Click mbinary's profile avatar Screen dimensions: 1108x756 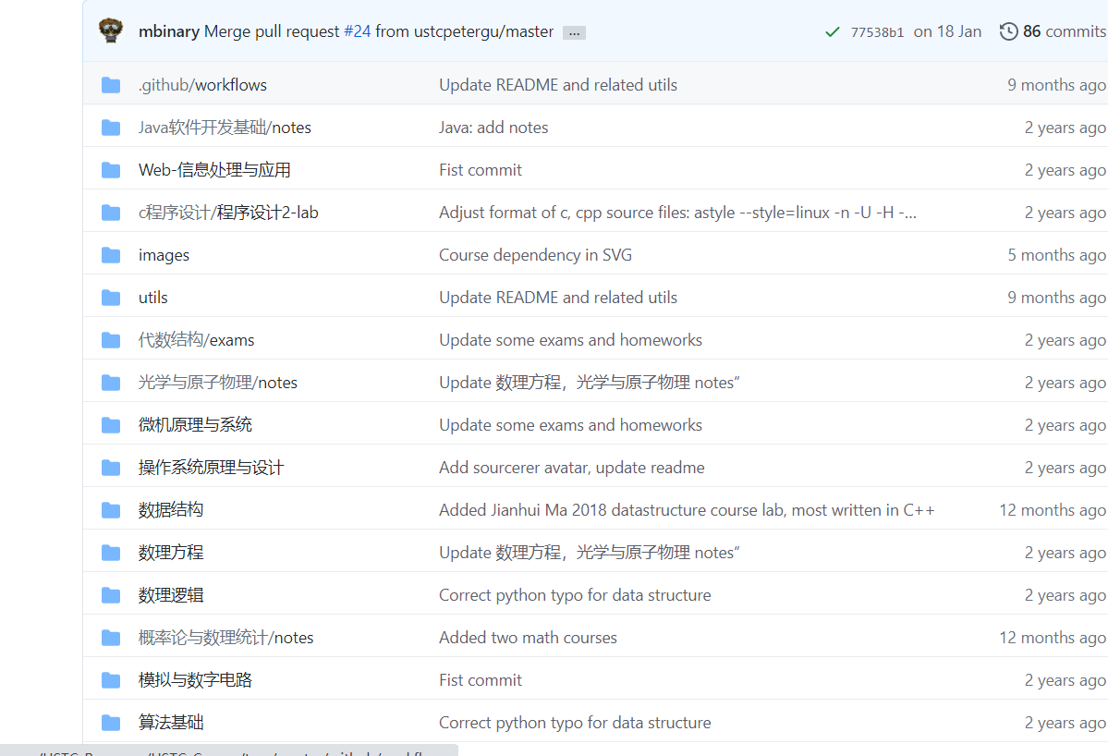coord(110,30)
